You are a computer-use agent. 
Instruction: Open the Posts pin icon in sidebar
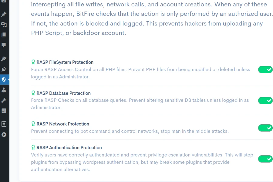coord(4,15)
